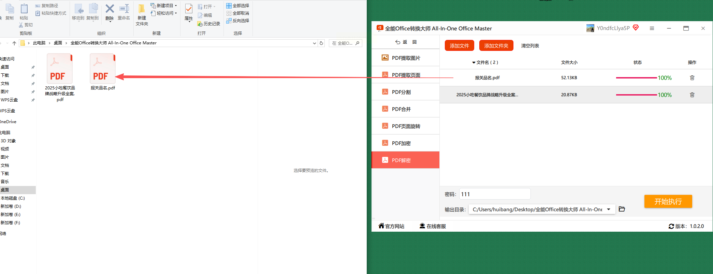Select PDF分割 in the sidebar

(405, 92)
